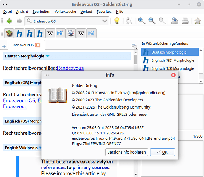Image resolution: width=204 pixels, height=177 pixels.
Task: Toggle the first Wikipedia W icon
Action: (x=50, y=33)
